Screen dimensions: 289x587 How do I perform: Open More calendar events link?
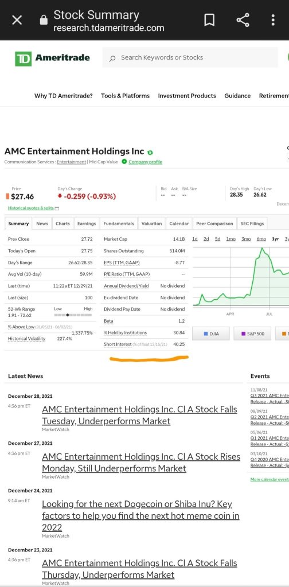click(270, 480)
